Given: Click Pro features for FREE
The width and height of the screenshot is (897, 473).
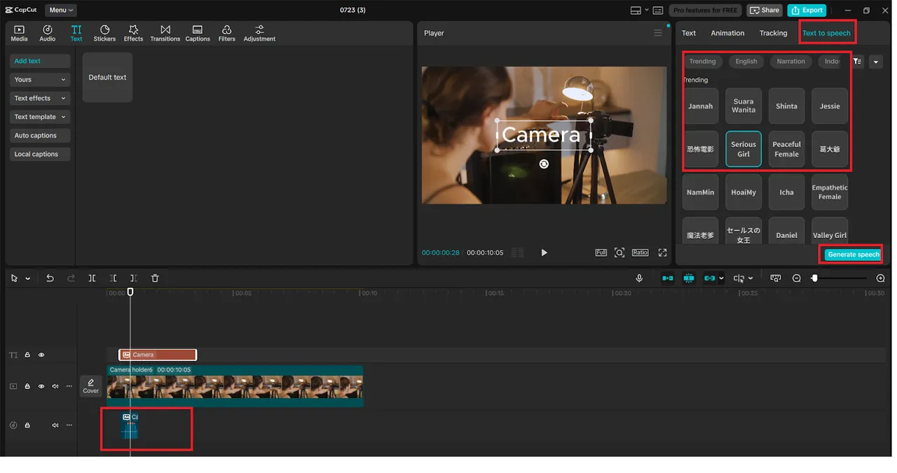Looking at the screenshot, I should [705, 10].
